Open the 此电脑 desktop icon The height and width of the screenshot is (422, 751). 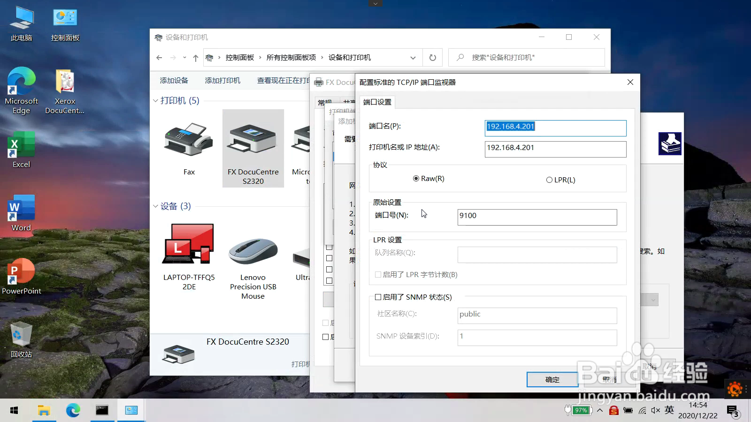(22, 24)
